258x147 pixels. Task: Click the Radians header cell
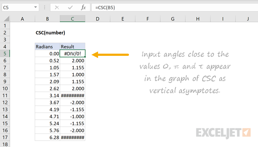point(48,47)
